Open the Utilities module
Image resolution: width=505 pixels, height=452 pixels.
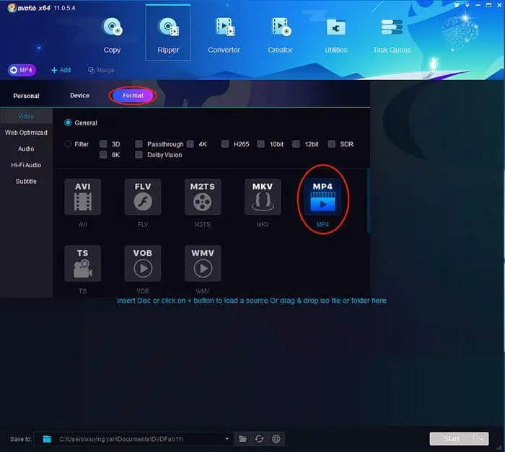[336, 35]
